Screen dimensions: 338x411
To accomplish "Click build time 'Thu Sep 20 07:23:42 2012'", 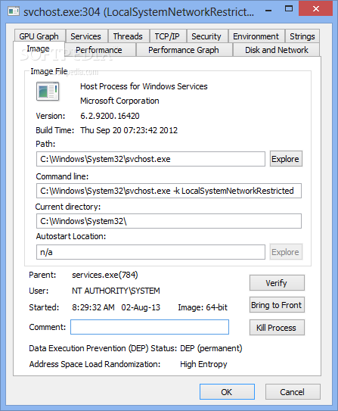I will pyautogui.click(x=129, y=130).
